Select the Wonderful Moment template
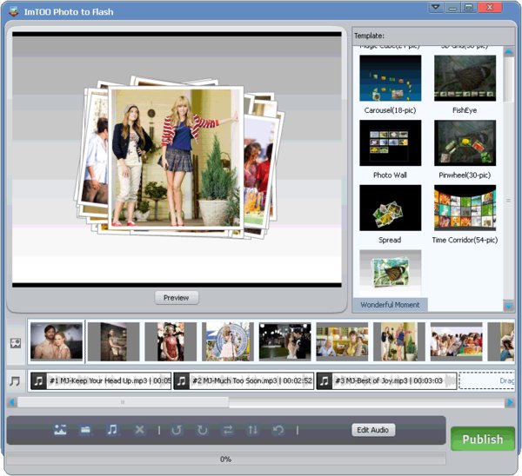This screenshot has width=522, height=476. [391, 274]
